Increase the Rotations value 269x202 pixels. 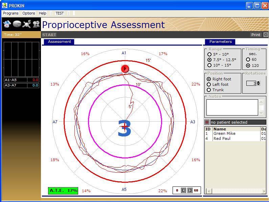click(x=258, y=82)
